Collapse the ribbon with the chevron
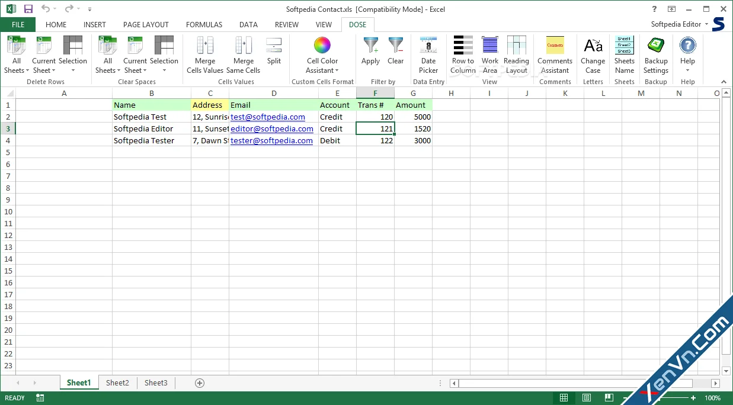Viewport: 733px width, 405px height. (x=724, y=82)
